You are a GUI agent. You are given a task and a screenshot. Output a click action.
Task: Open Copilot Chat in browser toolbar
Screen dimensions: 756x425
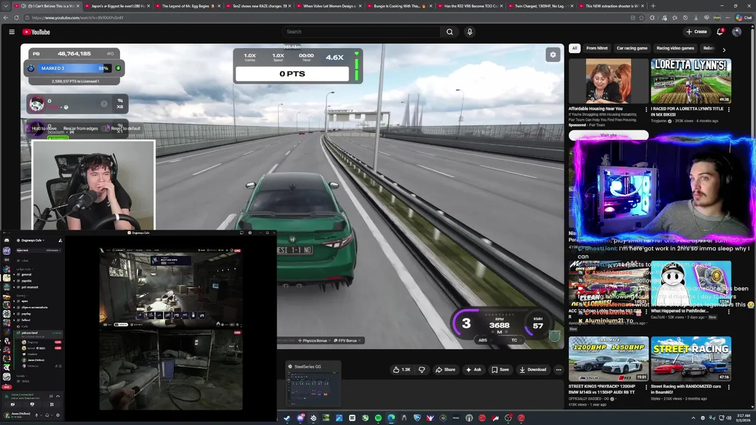[x=744, y=18]
